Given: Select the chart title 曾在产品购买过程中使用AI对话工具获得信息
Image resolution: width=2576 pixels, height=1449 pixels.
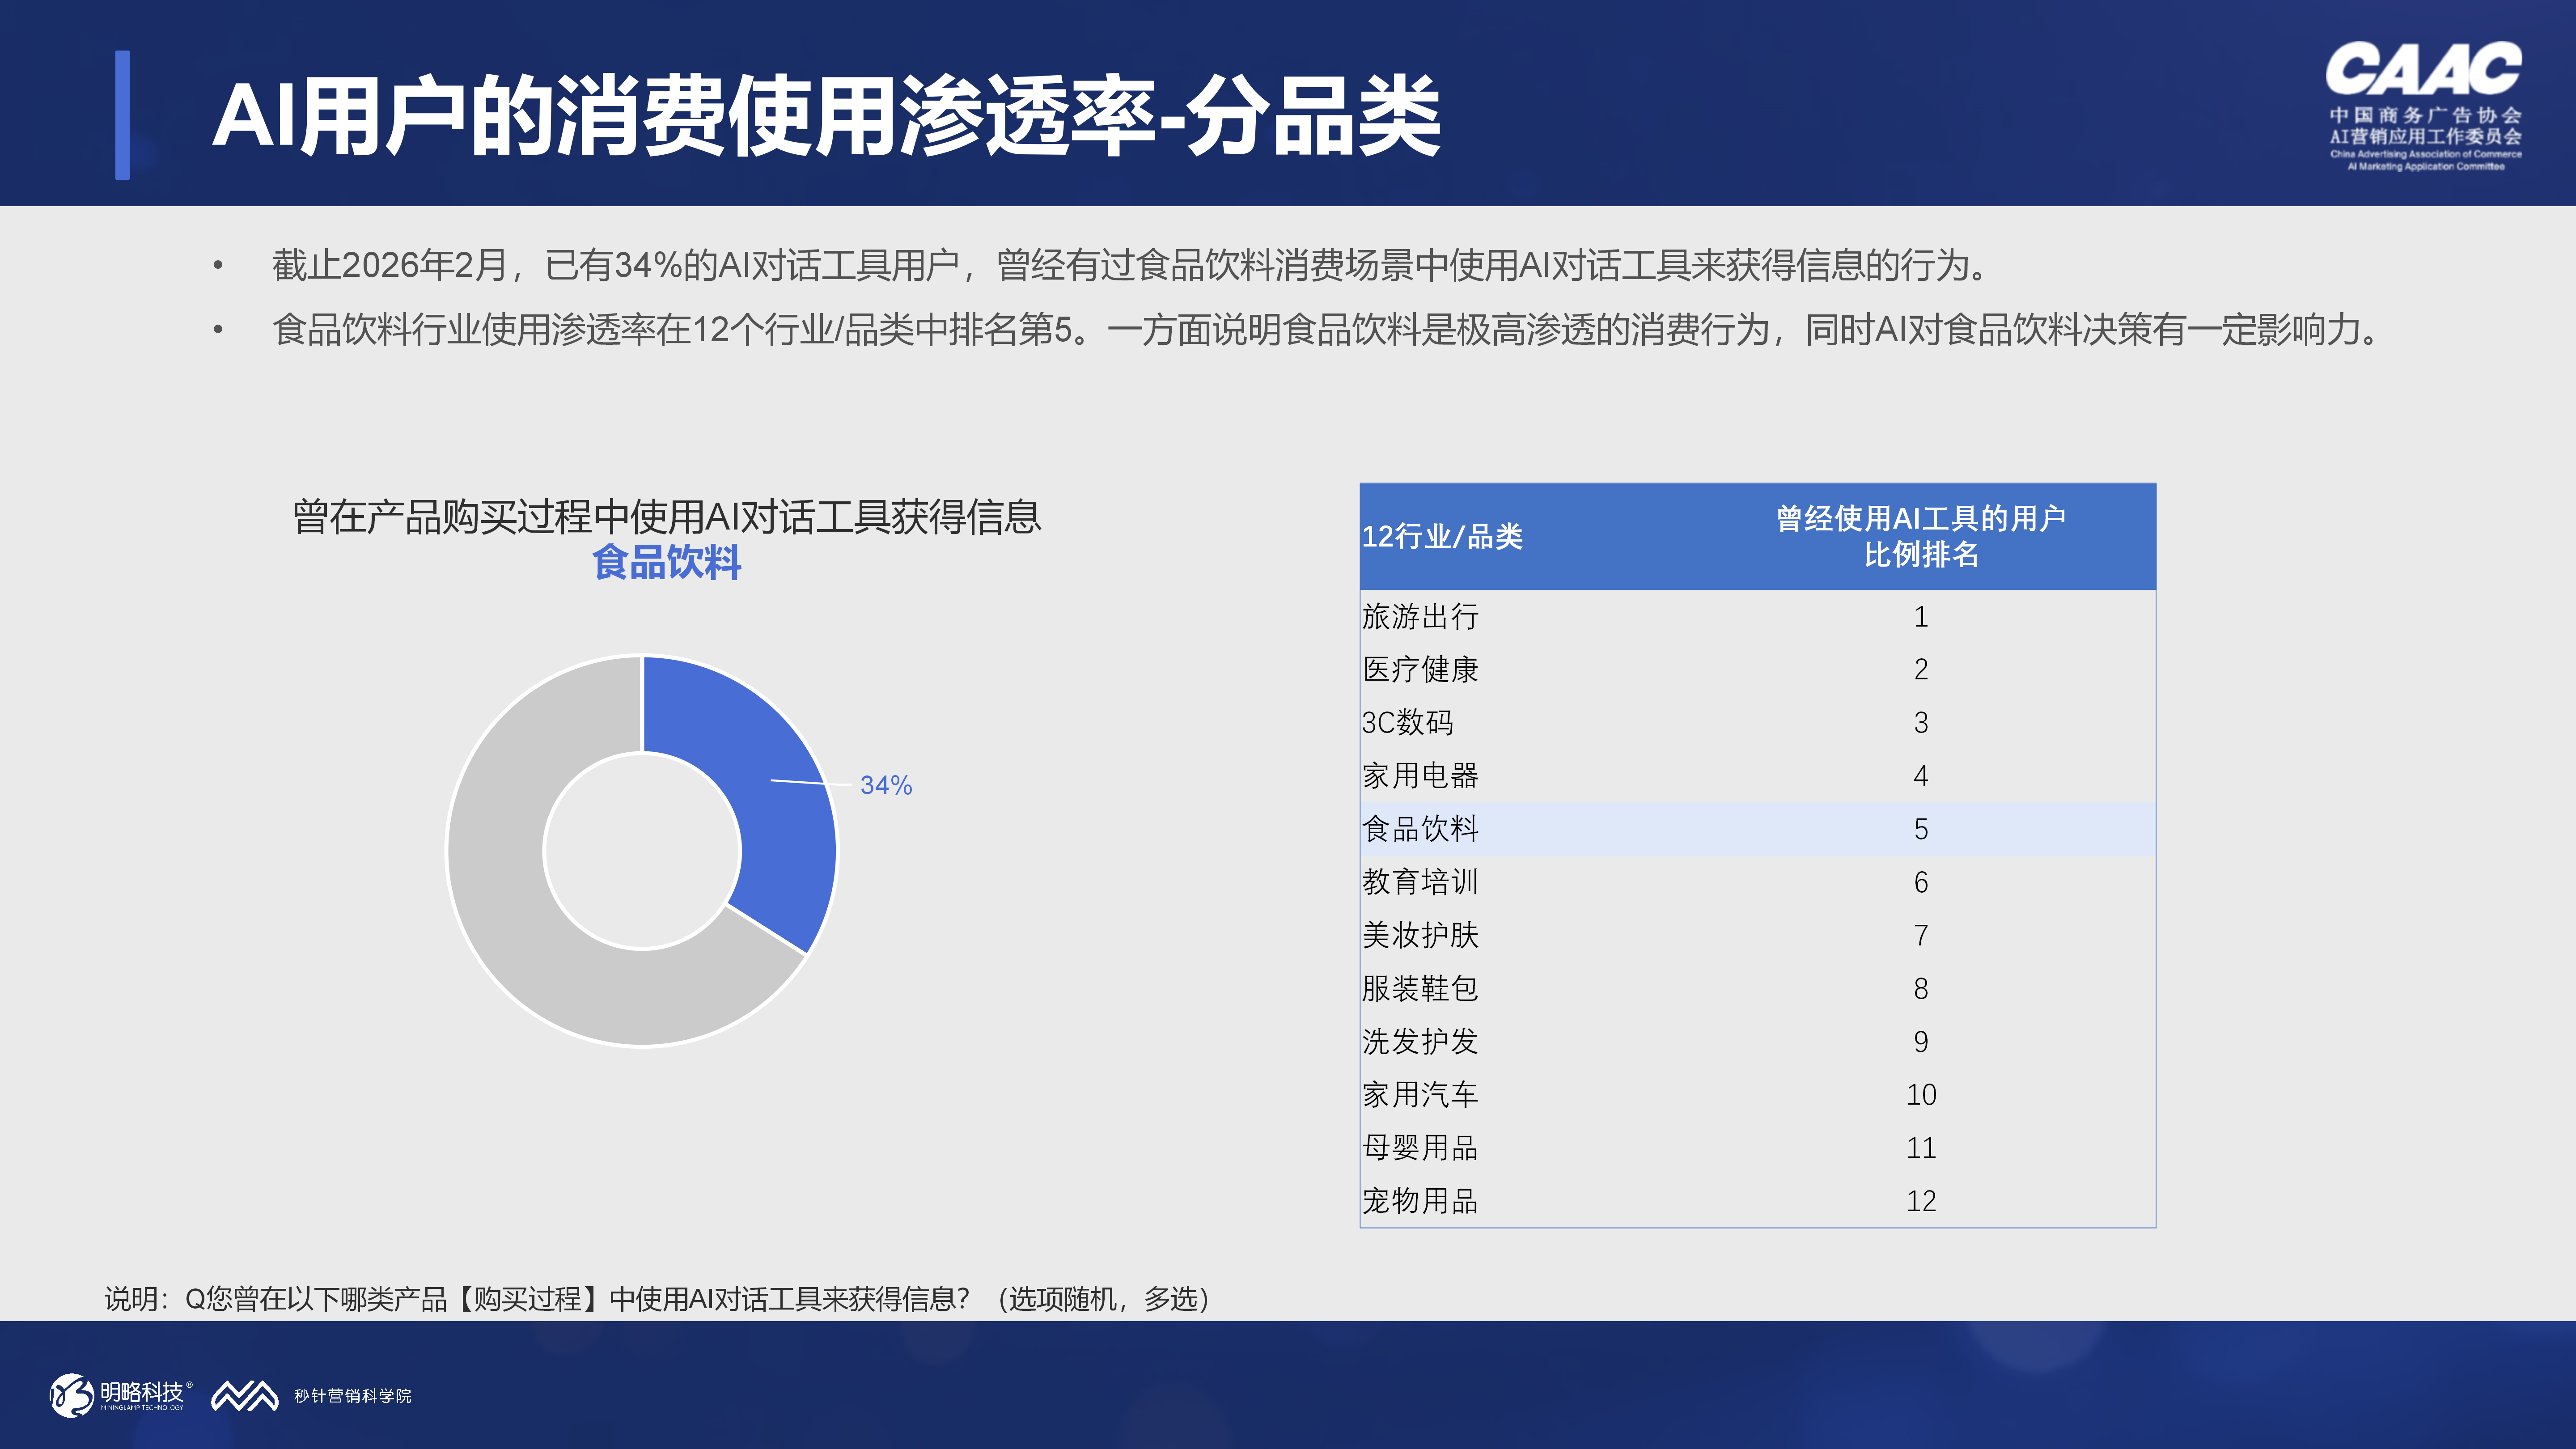Looking at the screenshot, I should [667, 517].
